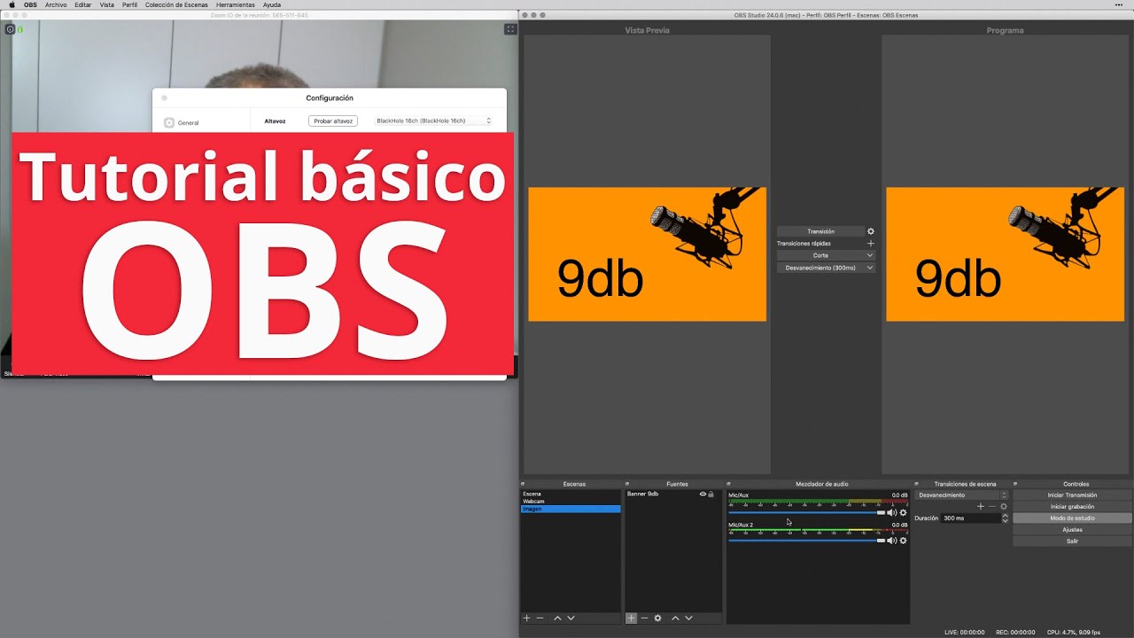The image size is (1134, 638).
Task: Open source properties gear in the Fuentes panel
Action: (657, 618)
